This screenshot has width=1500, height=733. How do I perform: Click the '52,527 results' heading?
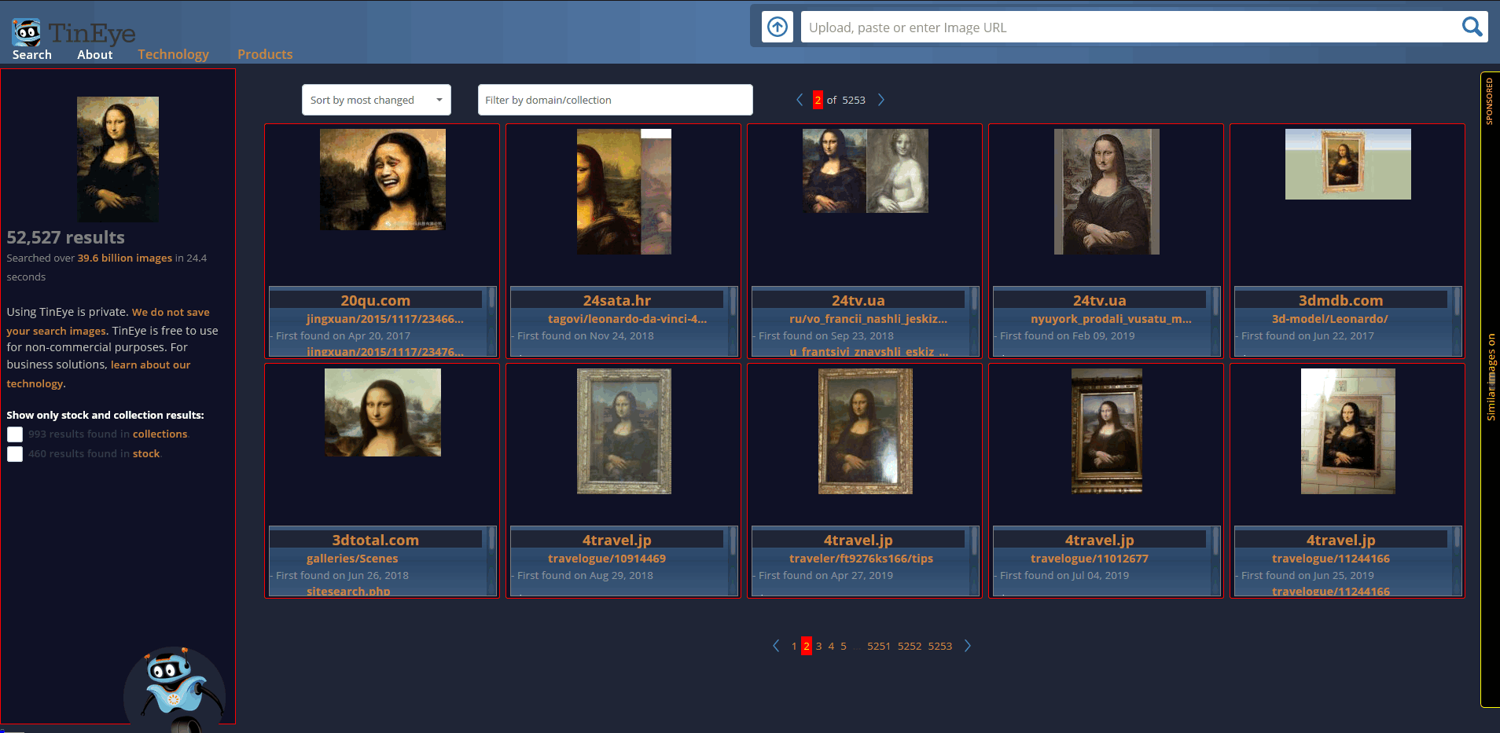[x=66, y=237]
